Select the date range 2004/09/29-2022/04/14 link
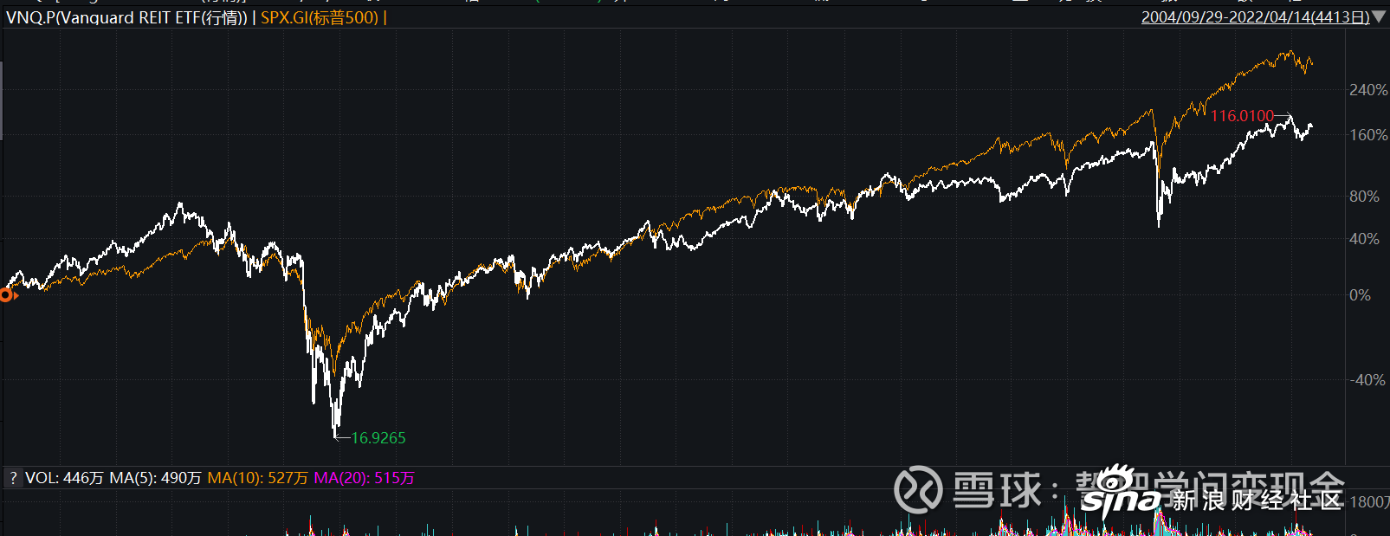Image resolution: width=1390 pixels, height=536 pixels. pyautogui.click(x=1256, y=17)
